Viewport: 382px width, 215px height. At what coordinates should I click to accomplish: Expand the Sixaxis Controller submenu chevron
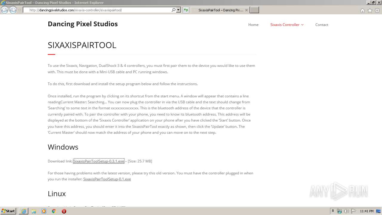click(302, 25)
